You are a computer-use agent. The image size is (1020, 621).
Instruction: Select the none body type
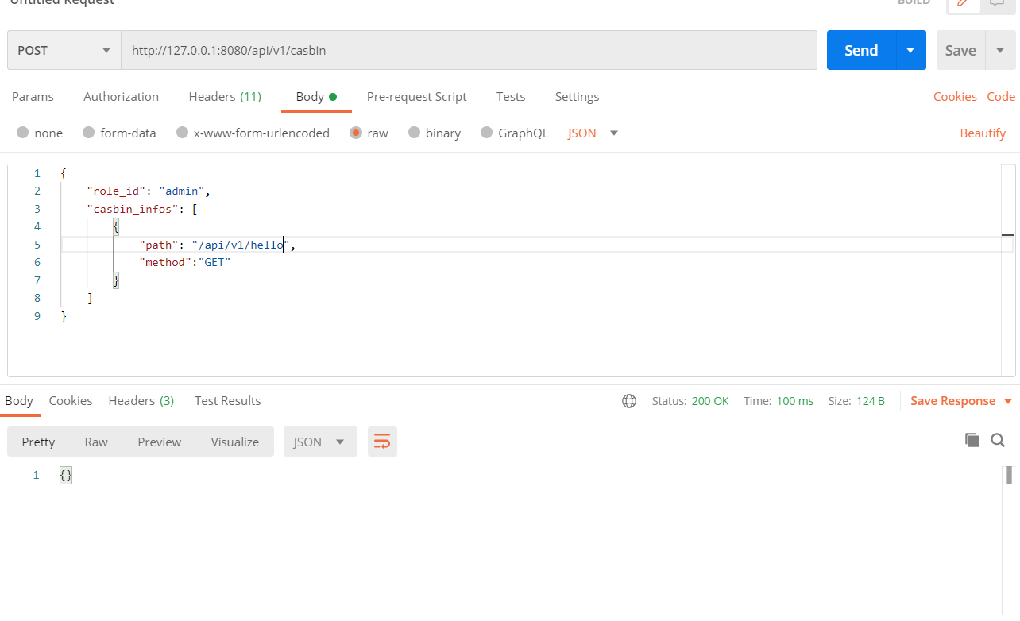click(x=40, y=133)
